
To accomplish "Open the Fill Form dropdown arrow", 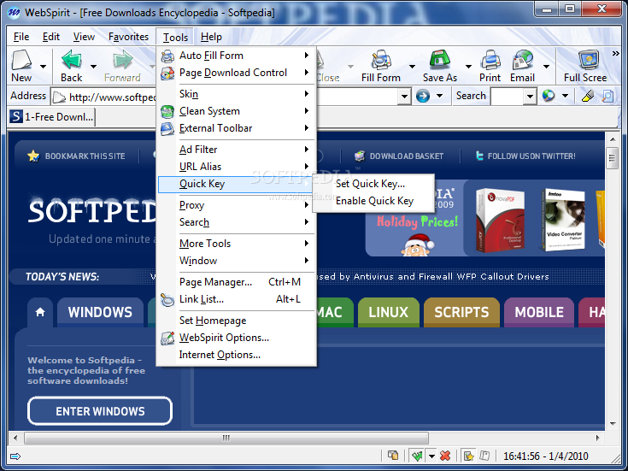I will click(412, 66).
